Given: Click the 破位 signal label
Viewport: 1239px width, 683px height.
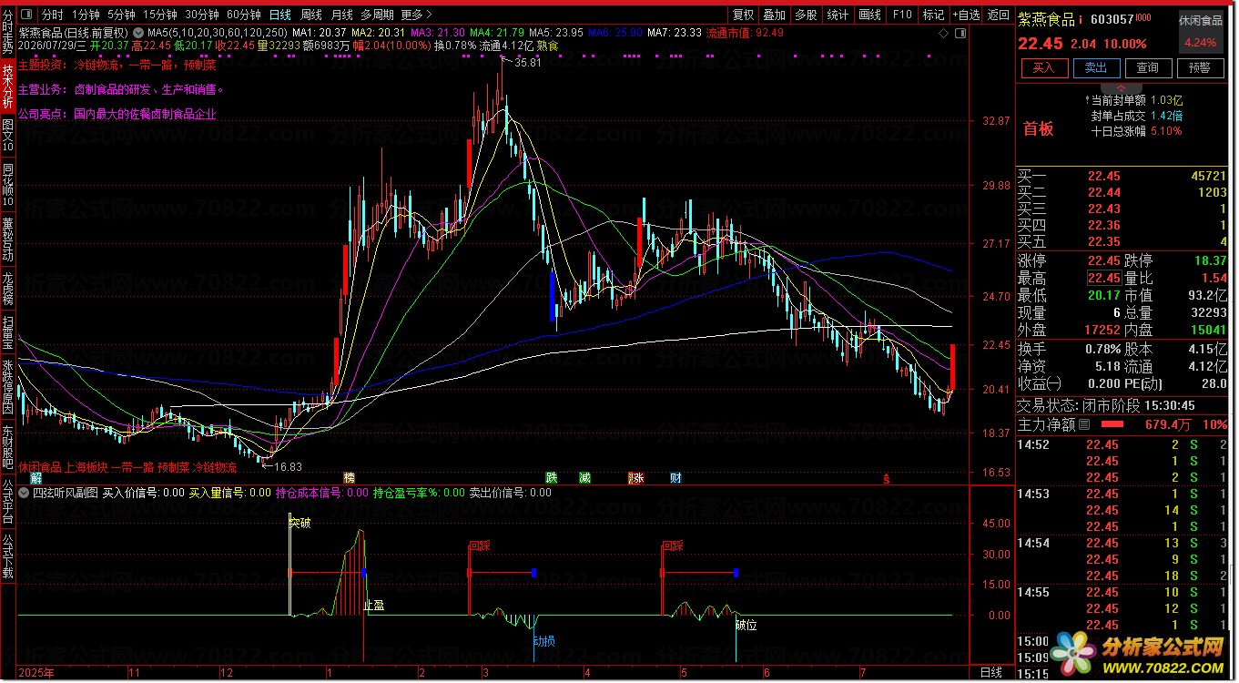Looking at the screenshot, I should pos(746,626).
